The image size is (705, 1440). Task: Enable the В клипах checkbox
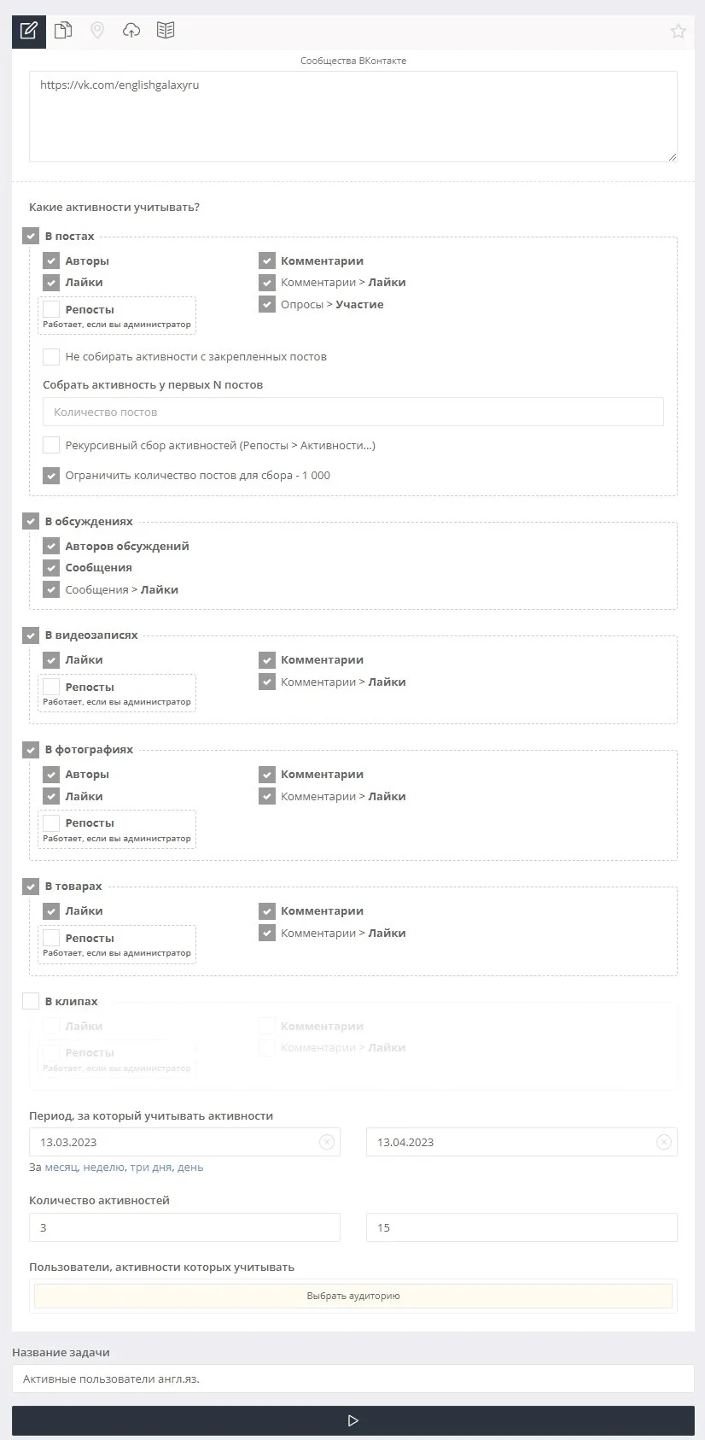click(31, 1001)
